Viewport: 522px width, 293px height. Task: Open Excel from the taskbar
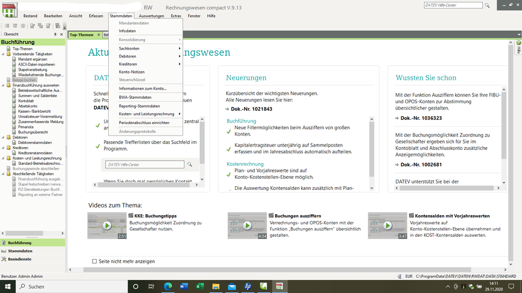pyautogui.click(x=200, y=286)
